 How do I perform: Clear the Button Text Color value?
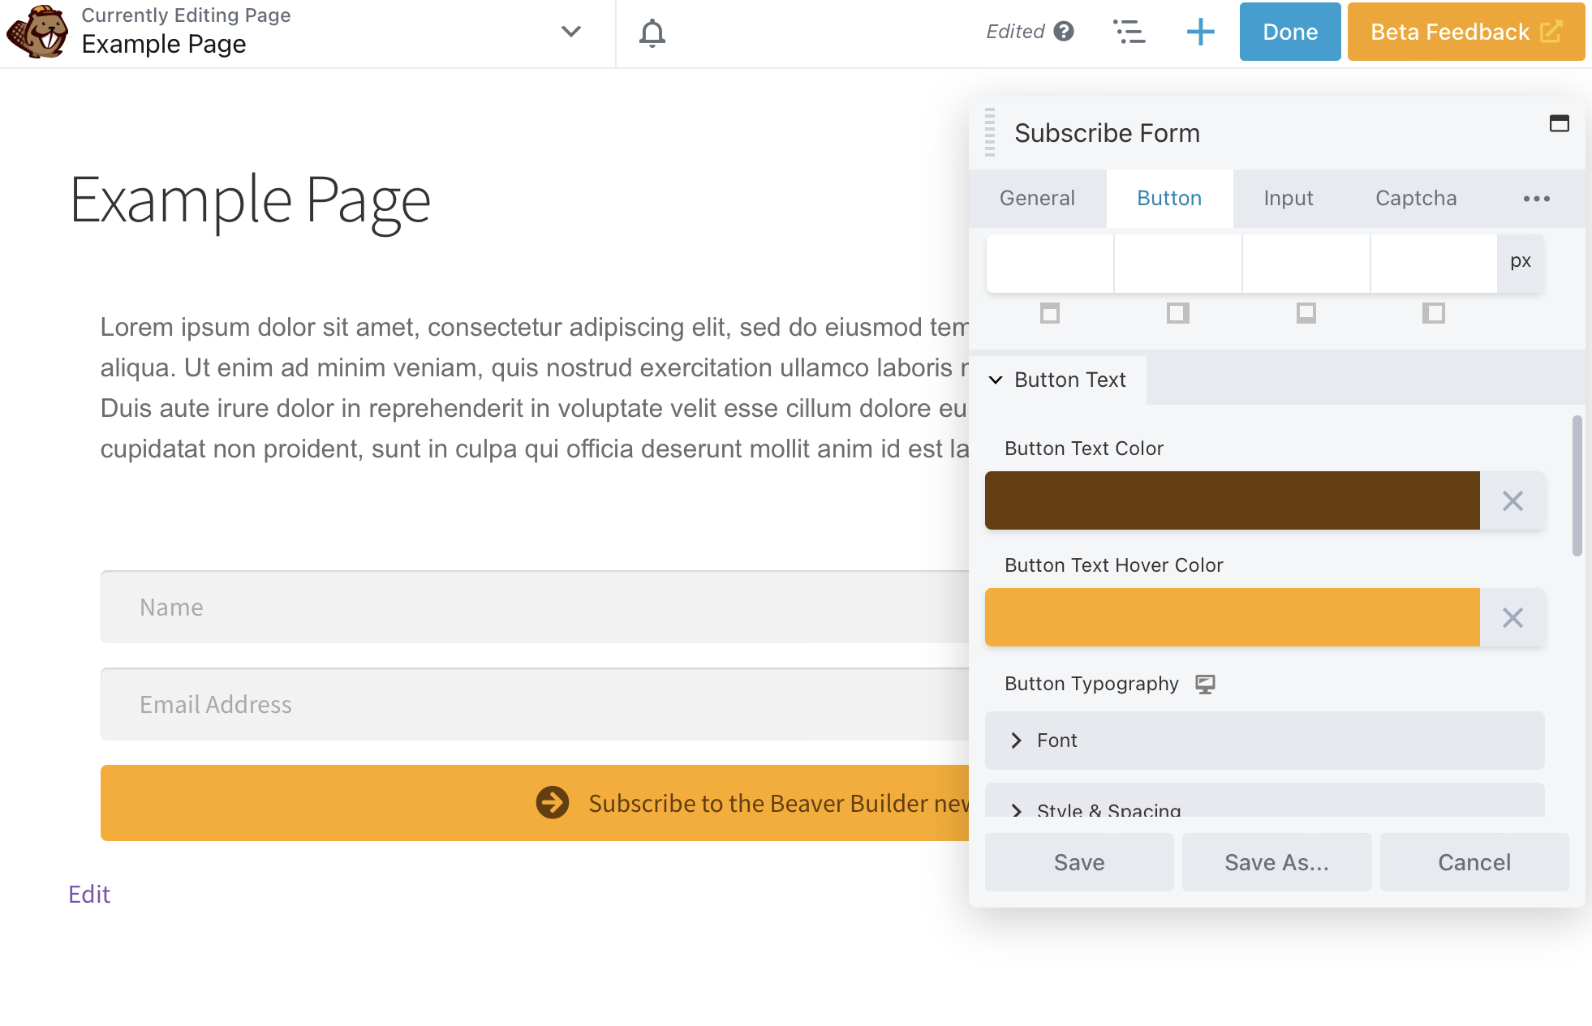pyautogui.click(x=1512, y=501)
